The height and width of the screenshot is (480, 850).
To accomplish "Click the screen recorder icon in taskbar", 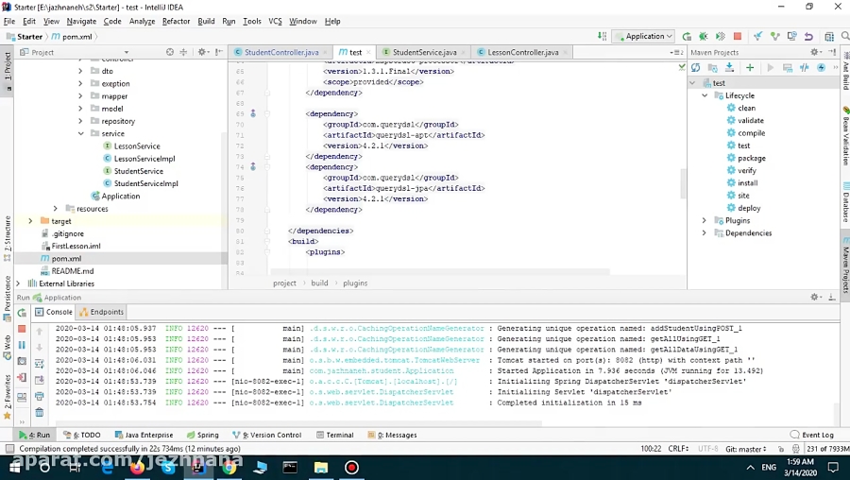I will [x=352, y=468].
